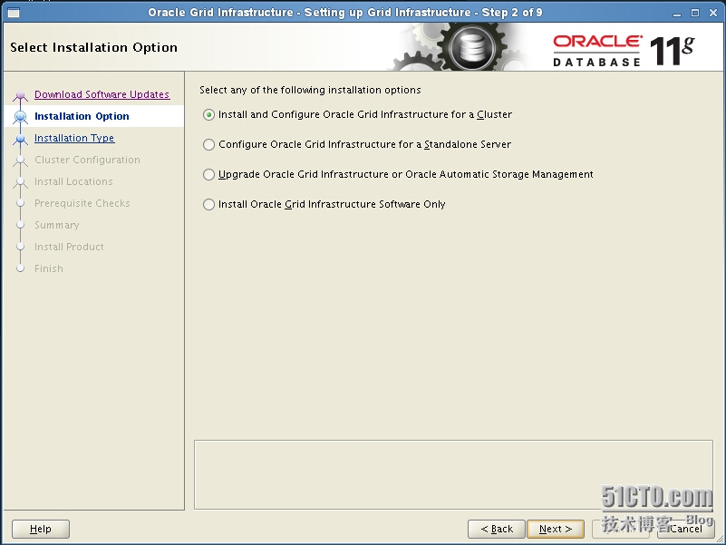Maximize the Oracle Grid Infrastructure installer window
The height and width of the screenshot is (545, 726).
pyautogui.click(x=695, y=13)
